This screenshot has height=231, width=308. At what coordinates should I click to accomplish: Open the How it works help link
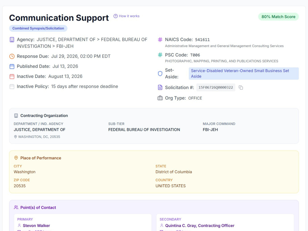tap(127, 16)
